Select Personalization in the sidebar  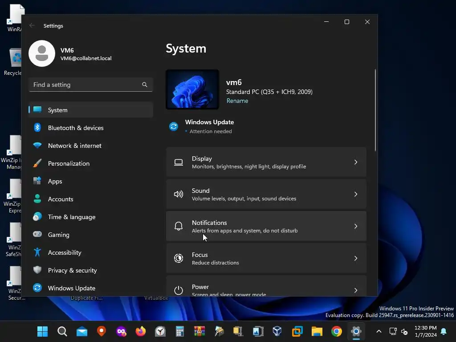pyautogui.click(x=91, y=163)
